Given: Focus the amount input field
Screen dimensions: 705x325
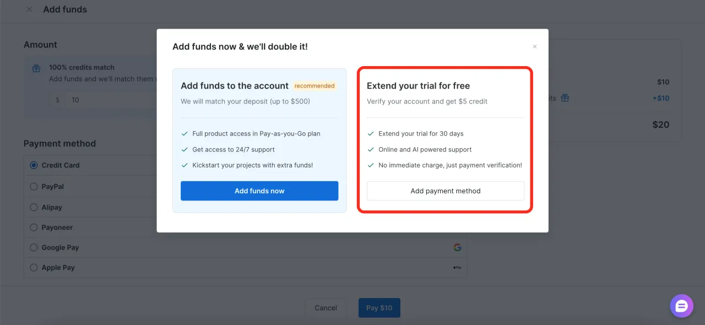Looking at the screenshot, I should click(x=110, y=100).
